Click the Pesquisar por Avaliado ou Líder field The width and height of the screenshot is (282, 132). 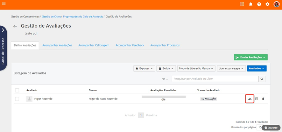point(215,79)
